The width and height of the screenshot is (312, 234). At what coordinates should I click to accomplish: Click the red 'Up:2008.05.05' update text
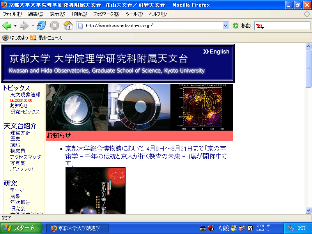point(21,101)
